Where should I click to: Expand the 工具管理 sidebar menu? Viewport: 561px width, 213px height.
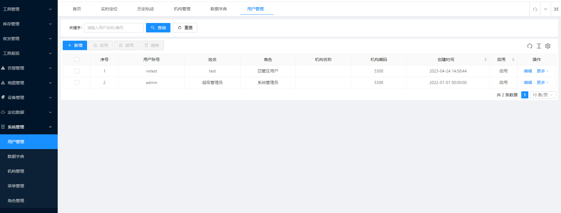tap(29, 9)
